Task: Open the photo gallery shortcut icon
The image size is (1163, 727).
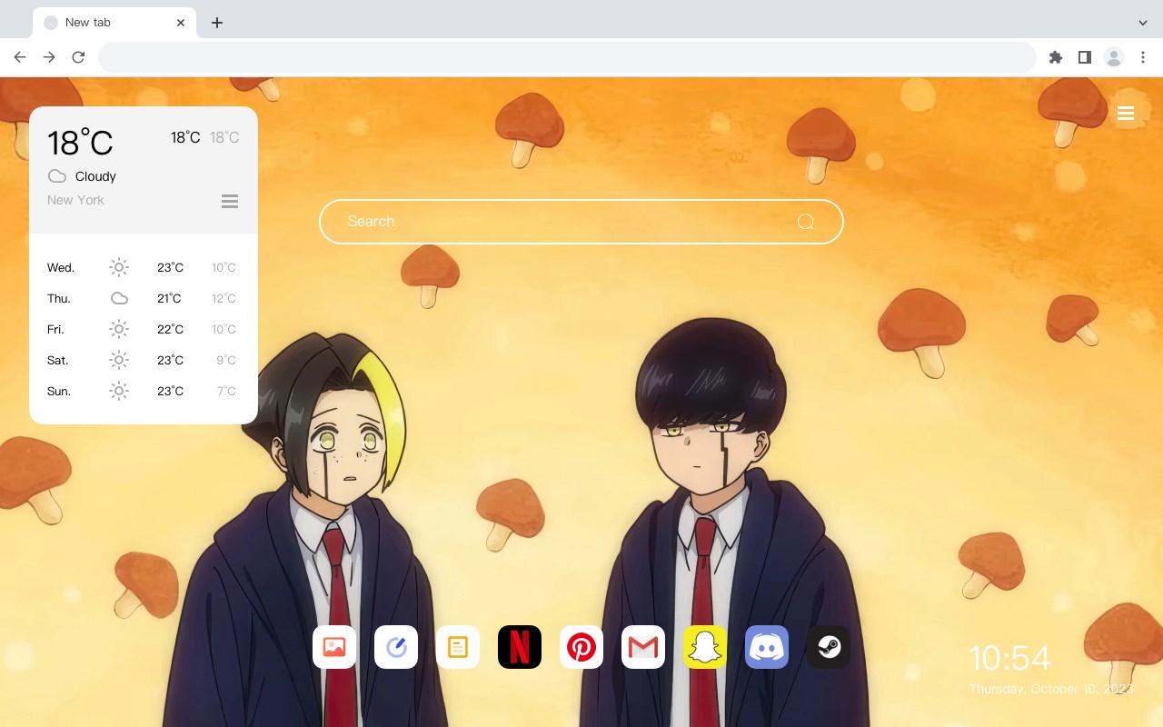Action: (334, 647)
